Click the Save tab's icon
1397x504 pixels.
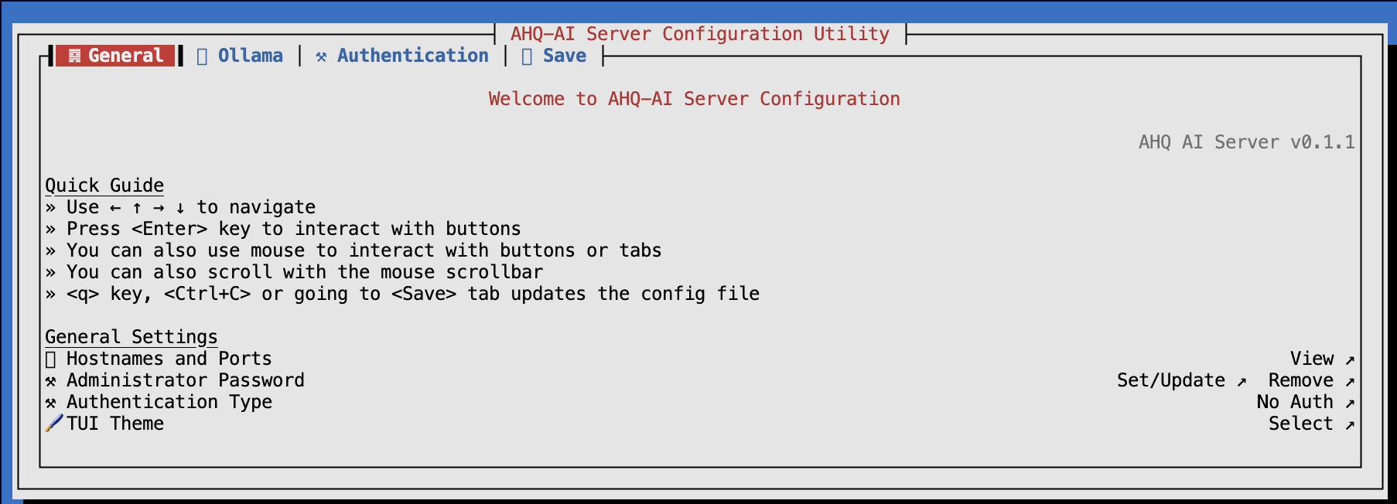[x=527, y=56]
